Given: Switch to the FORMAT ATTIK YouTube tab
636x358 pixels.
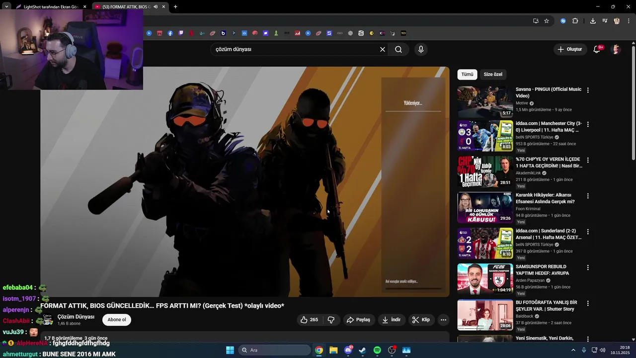Looking at the screenshot, I should [x=126, y=7].
